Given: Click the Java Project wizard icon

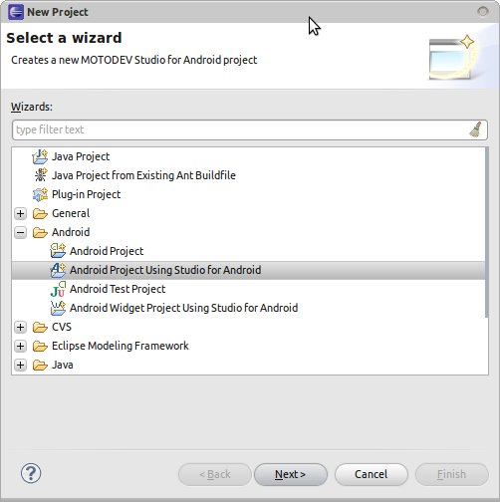Looking at the screenshot, I should tap(40, 156).
